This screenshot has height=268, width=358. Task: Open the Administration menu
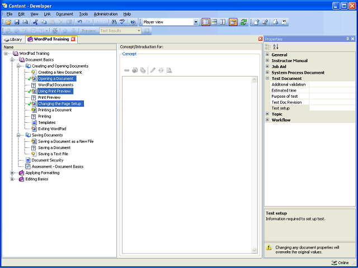106,14
